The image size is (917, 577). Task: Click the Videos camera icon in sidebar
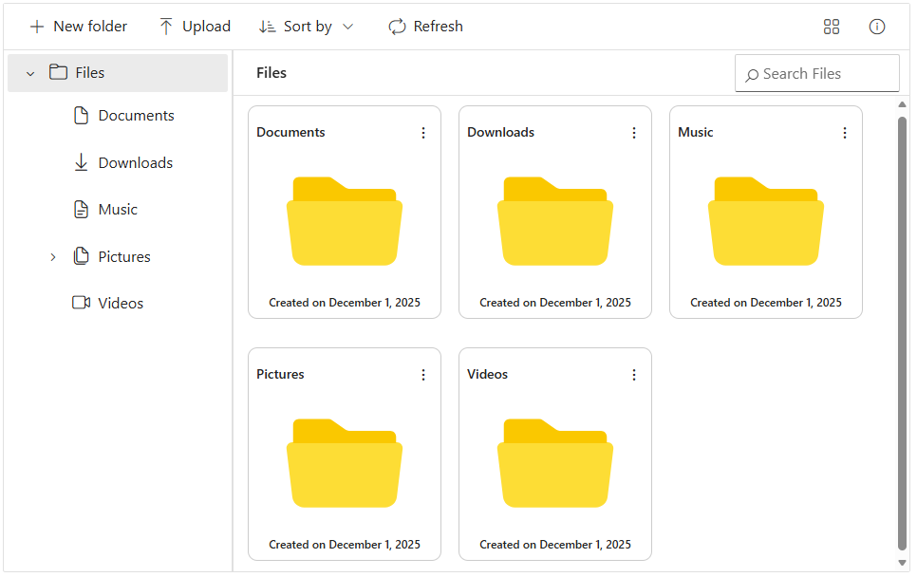(x=81, y=303)
